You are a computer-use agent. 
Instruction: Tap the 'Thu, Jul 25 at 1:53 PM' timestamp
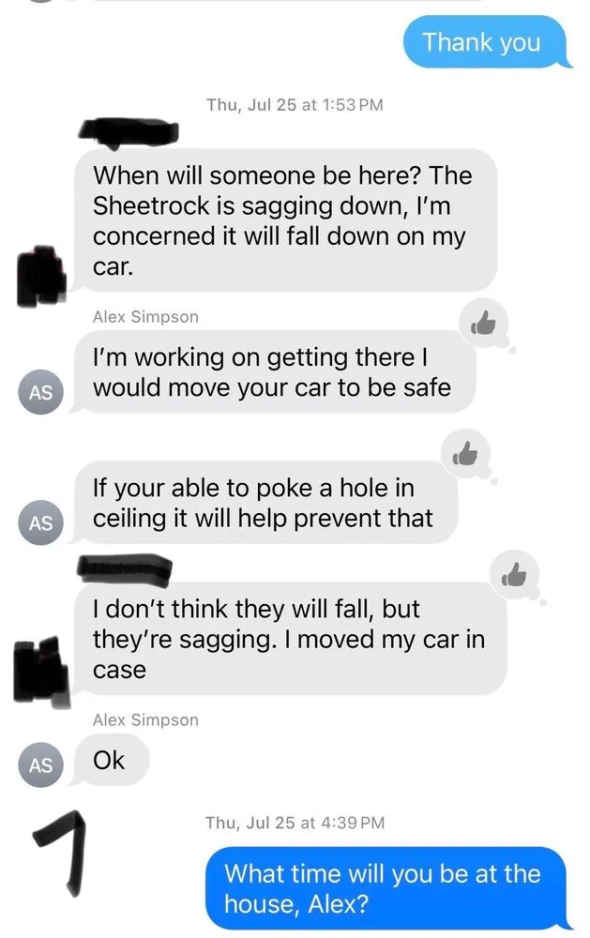pyautogui.click(x=295, y=105)
